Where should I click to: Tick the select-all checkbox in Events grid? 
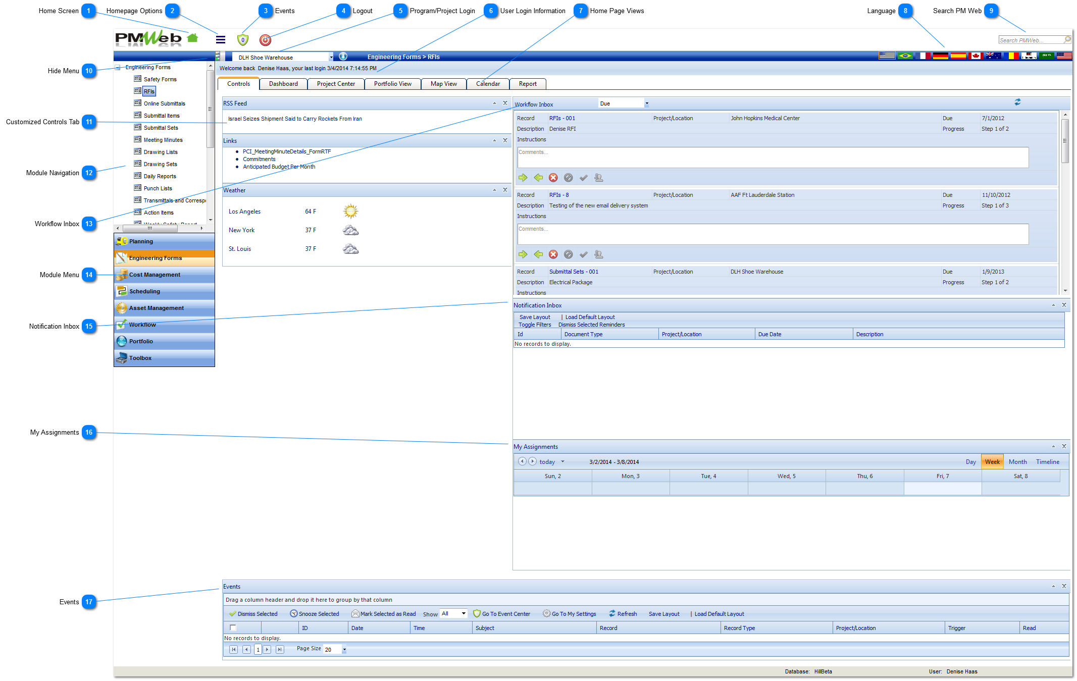pos(233,627)
